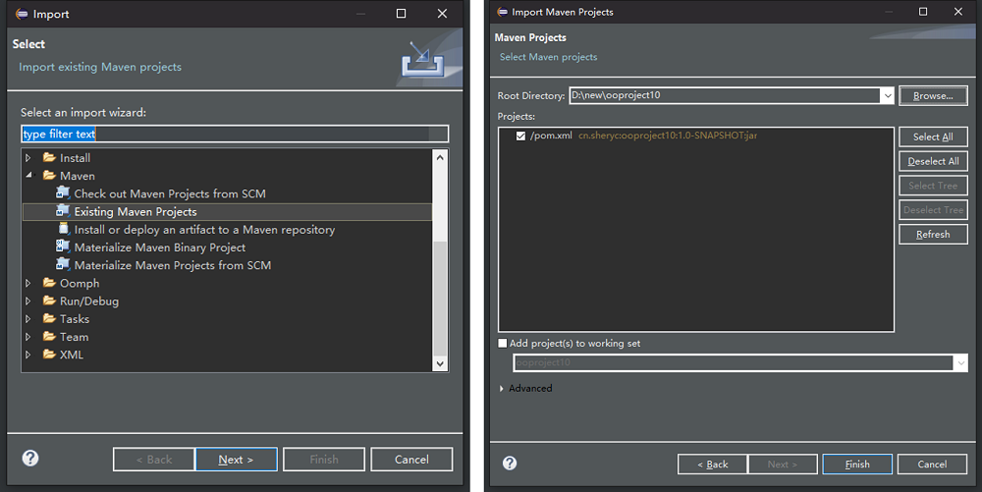Uncheck the /pom.xml project checkbox
Viewport: 982px width, 492px height.
click(x=520, y=136)
